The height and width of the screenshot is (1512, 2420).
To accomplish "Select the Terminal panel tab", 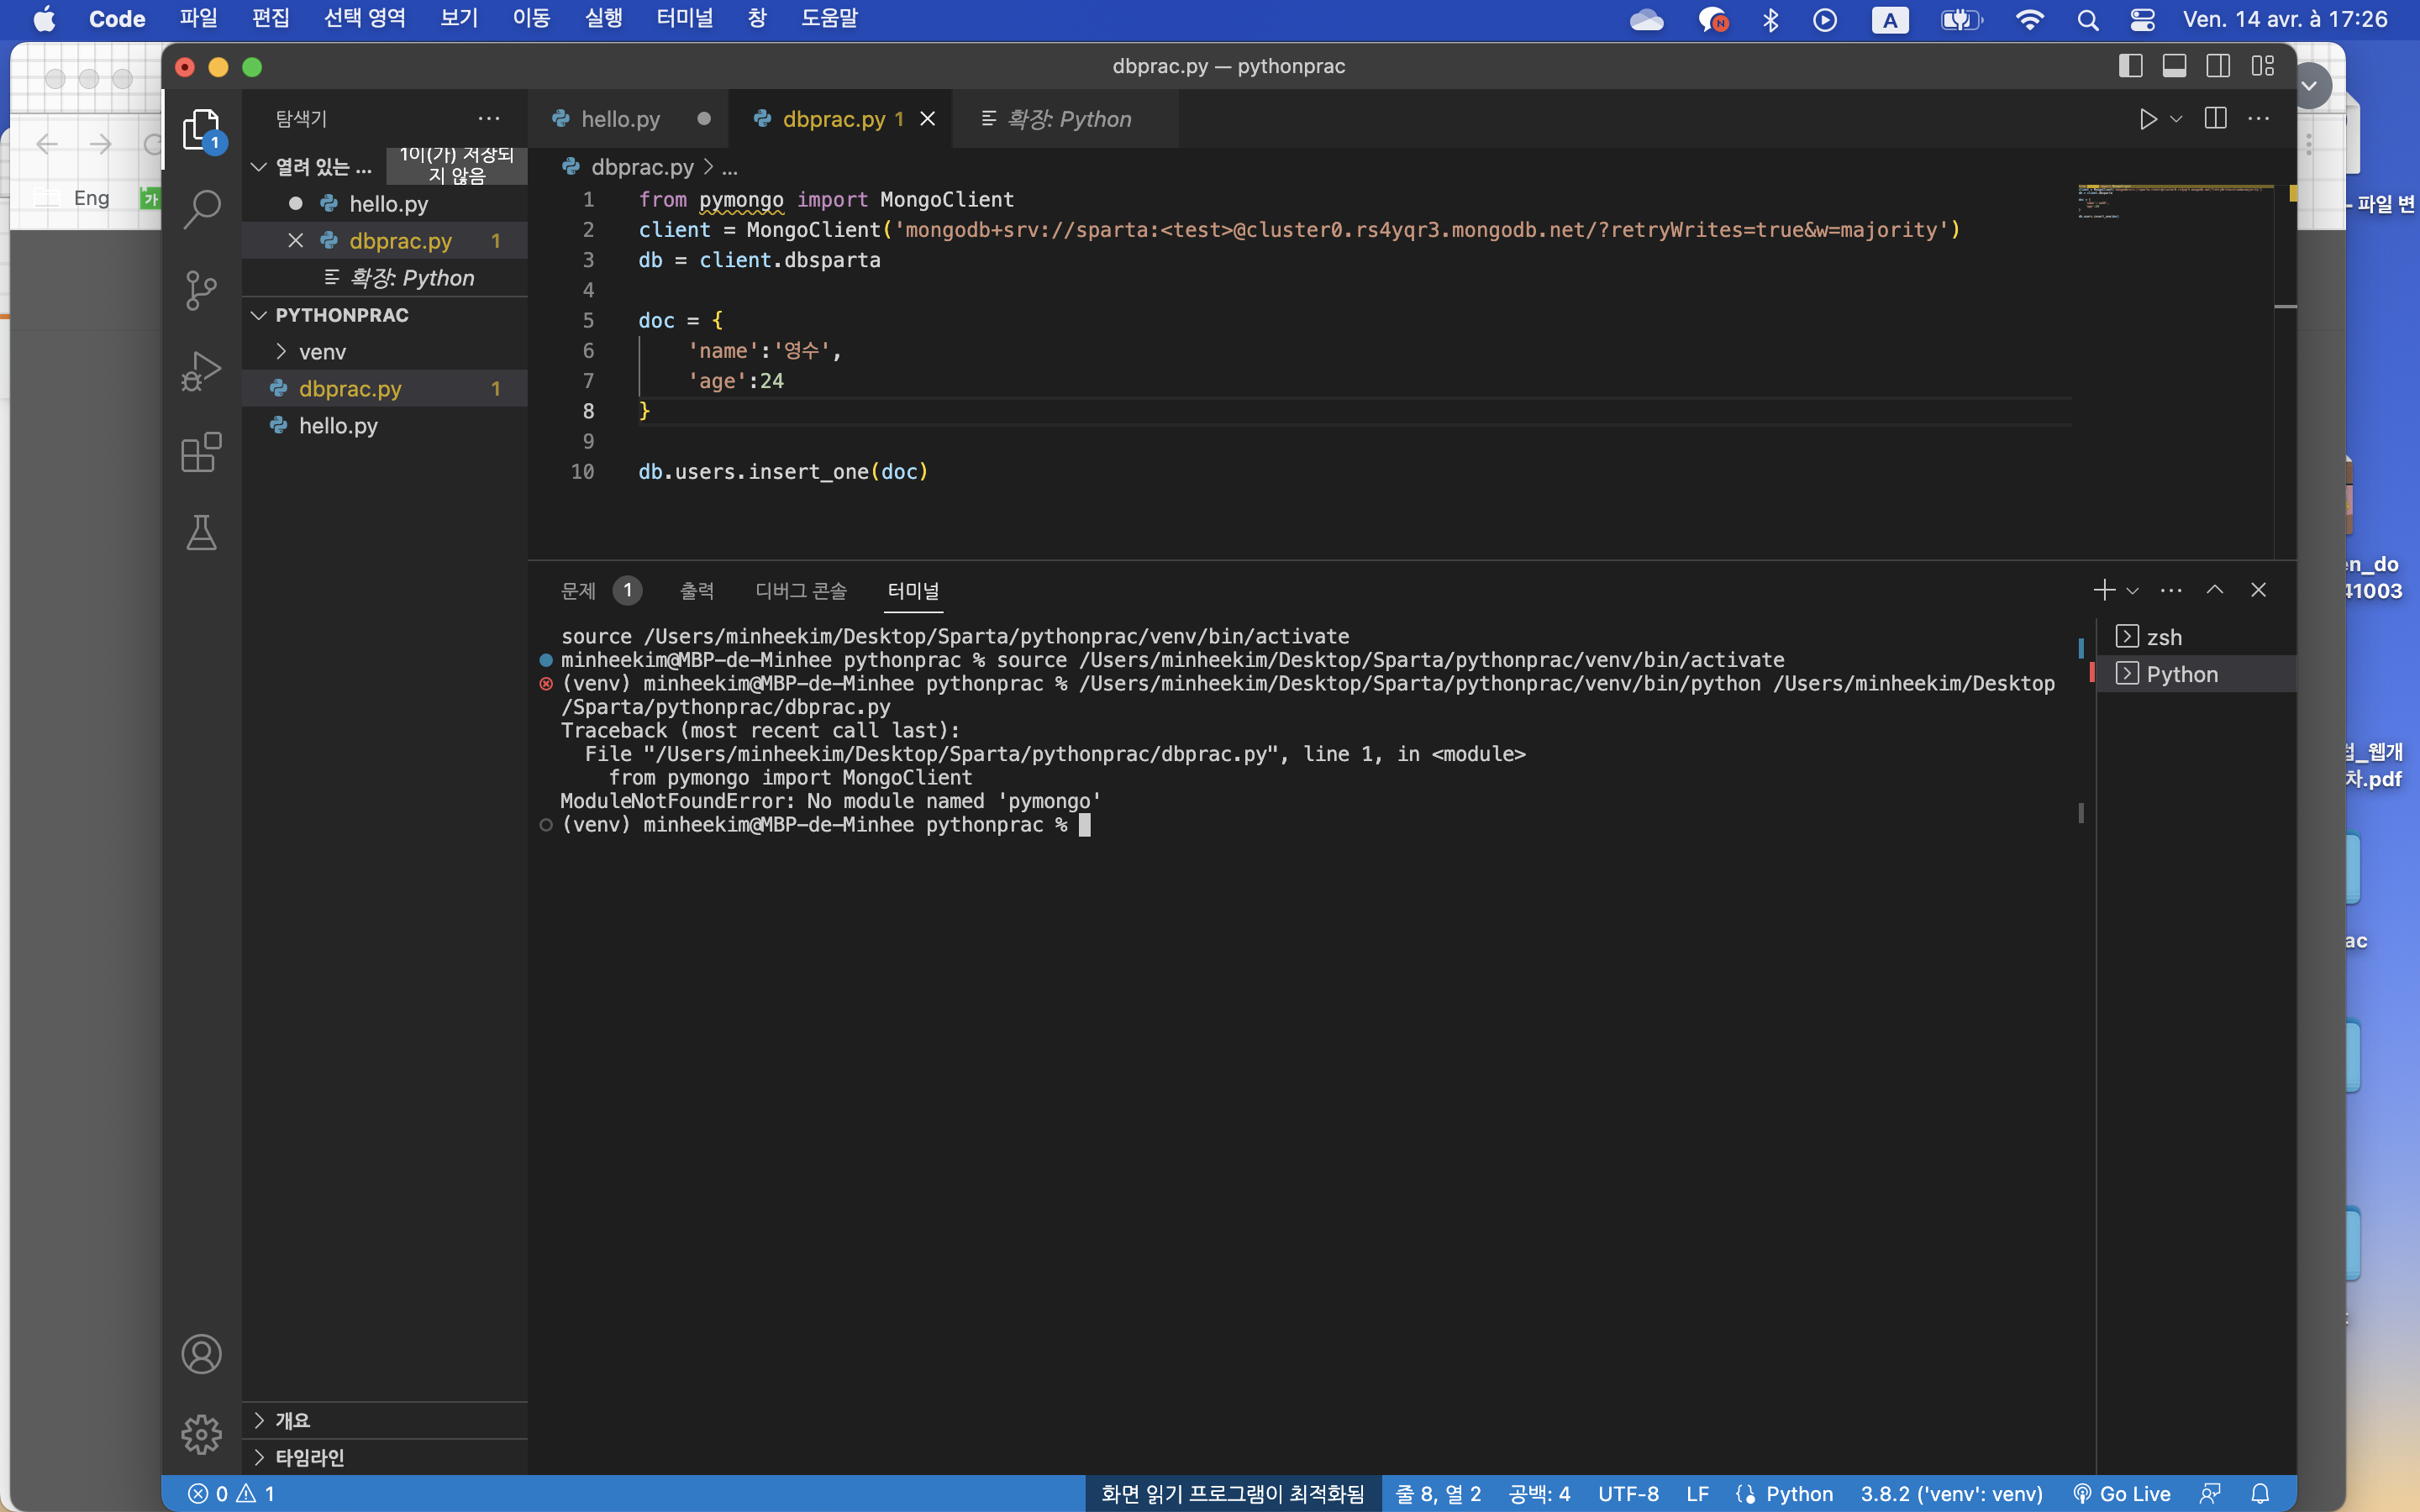I will pyautogui.click(x=913, y=590).
